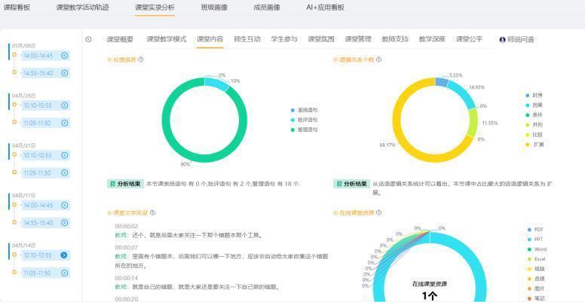Open the 04/17 14:55-15:40 session arrow

[x=65, y=223]
